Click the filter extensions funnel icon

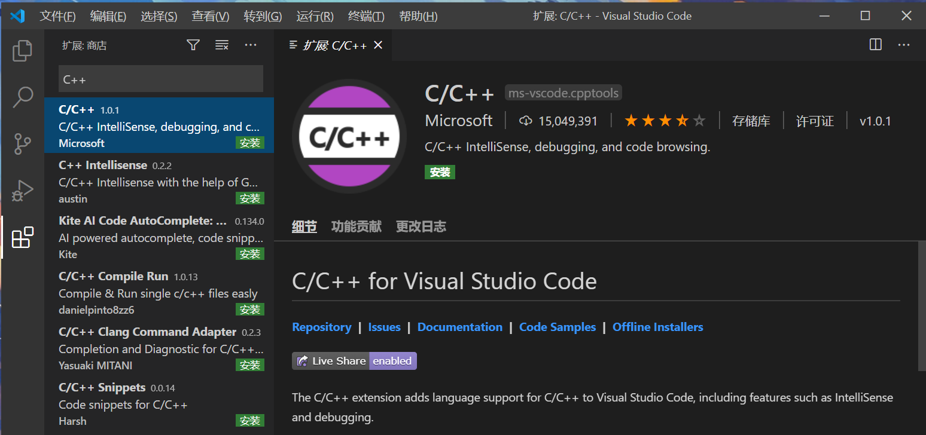[x=193, y=45]
